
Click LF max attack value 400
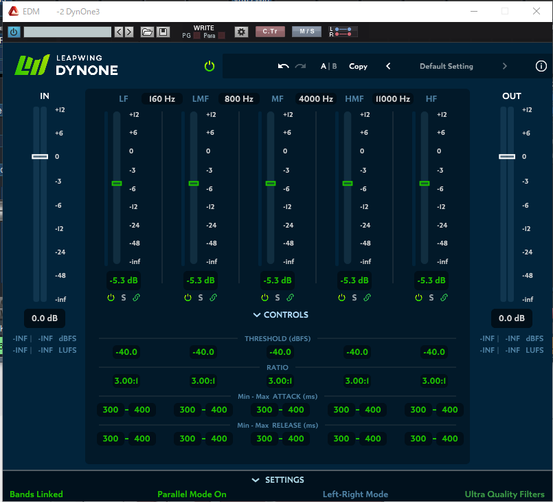tap(142, 410)
